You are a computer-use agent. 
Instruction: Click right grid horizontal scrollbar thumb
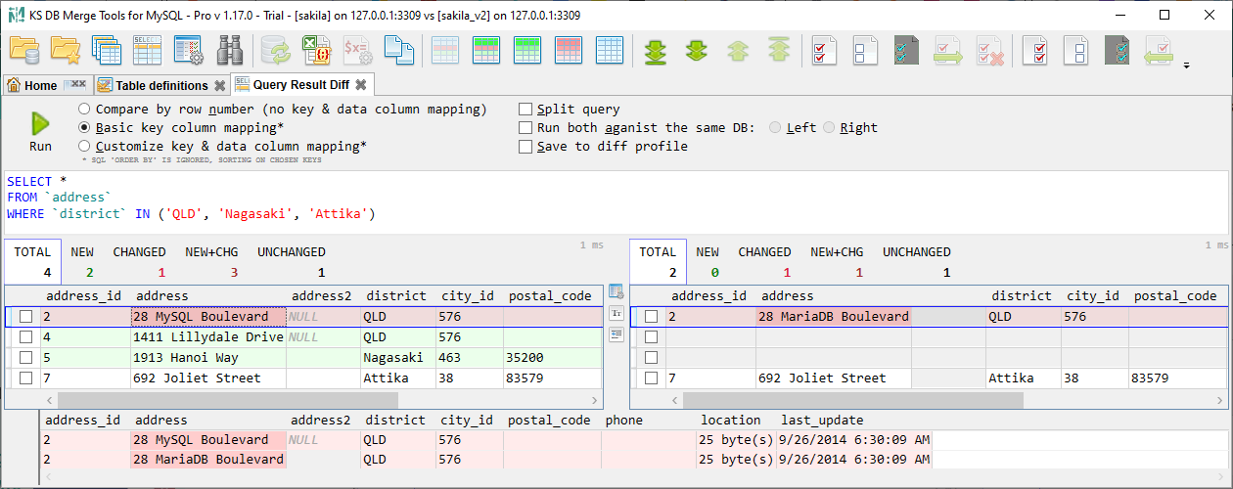(853, 400)
